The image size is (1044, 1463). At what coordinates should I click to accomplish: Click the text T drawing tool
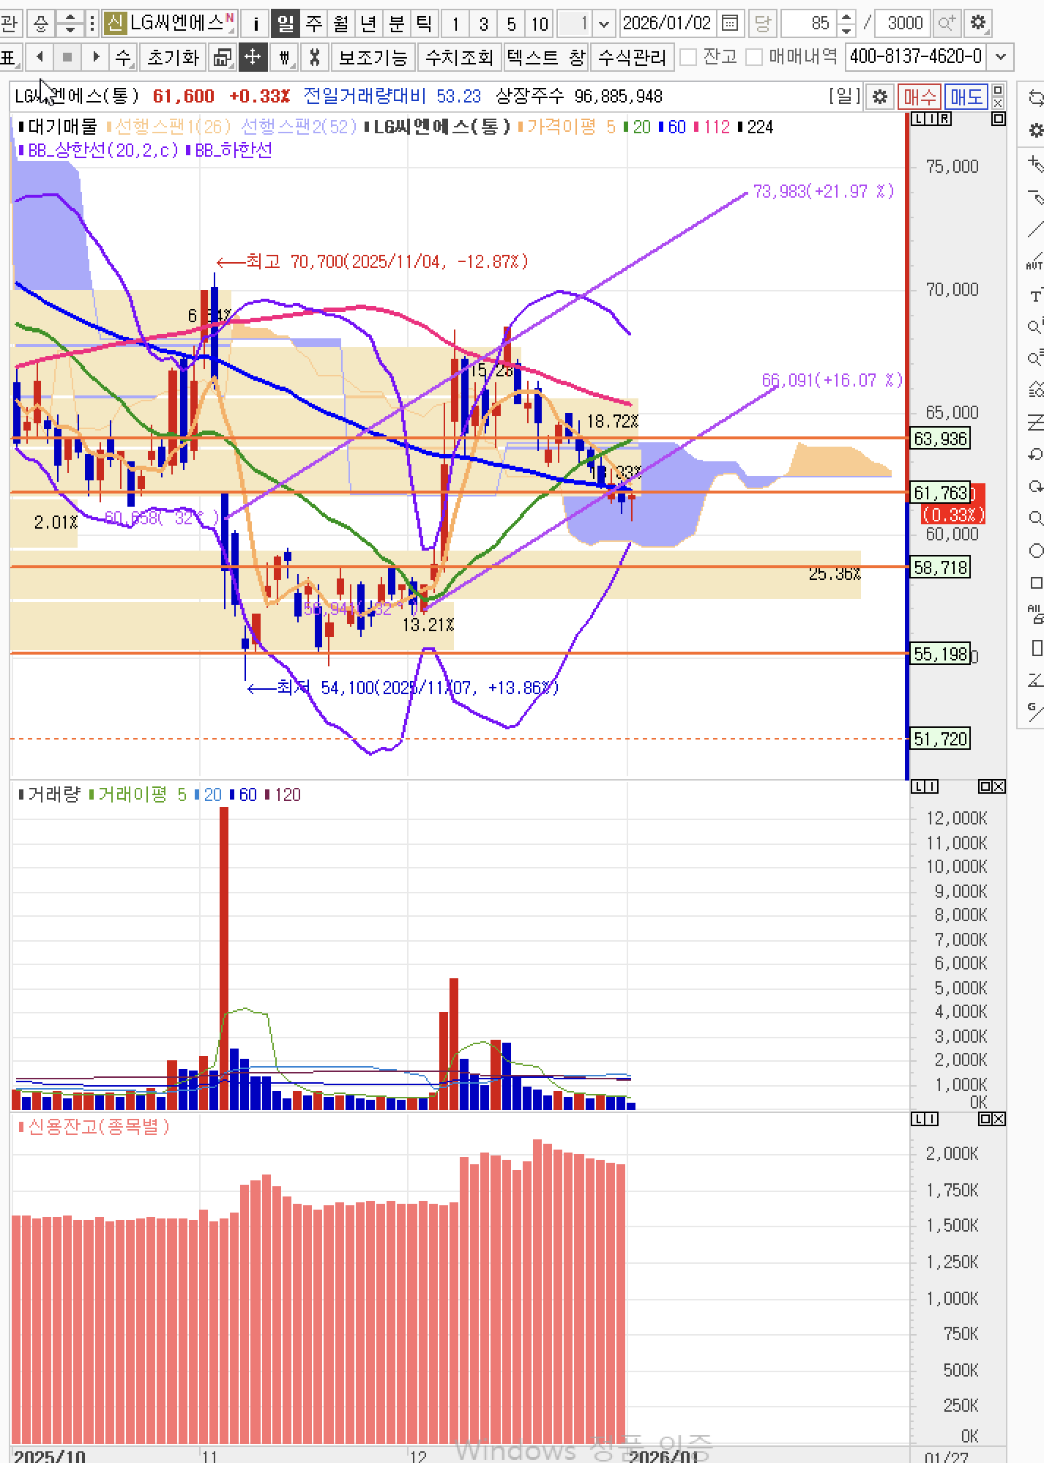coord(1034,296)
